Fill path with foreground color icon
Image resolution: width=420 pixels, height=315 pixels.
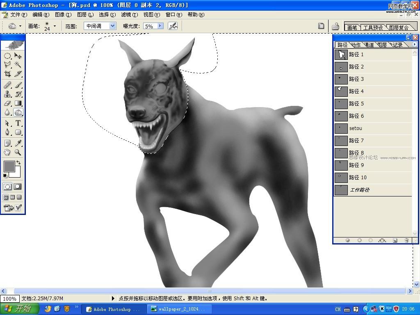pos(347,240)
